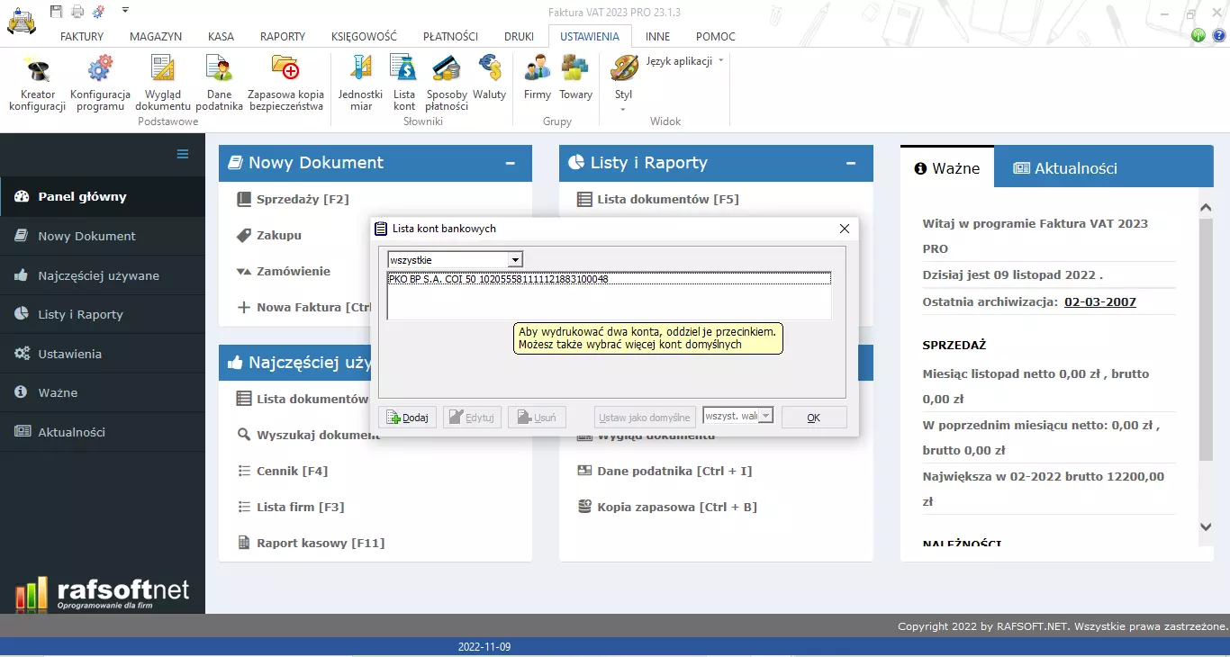Expand the Styl dropdown arrow

pos(623,109)
